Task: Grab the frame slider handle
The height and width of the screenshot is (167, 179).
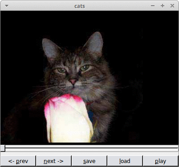Action: (x=3, y=148)
